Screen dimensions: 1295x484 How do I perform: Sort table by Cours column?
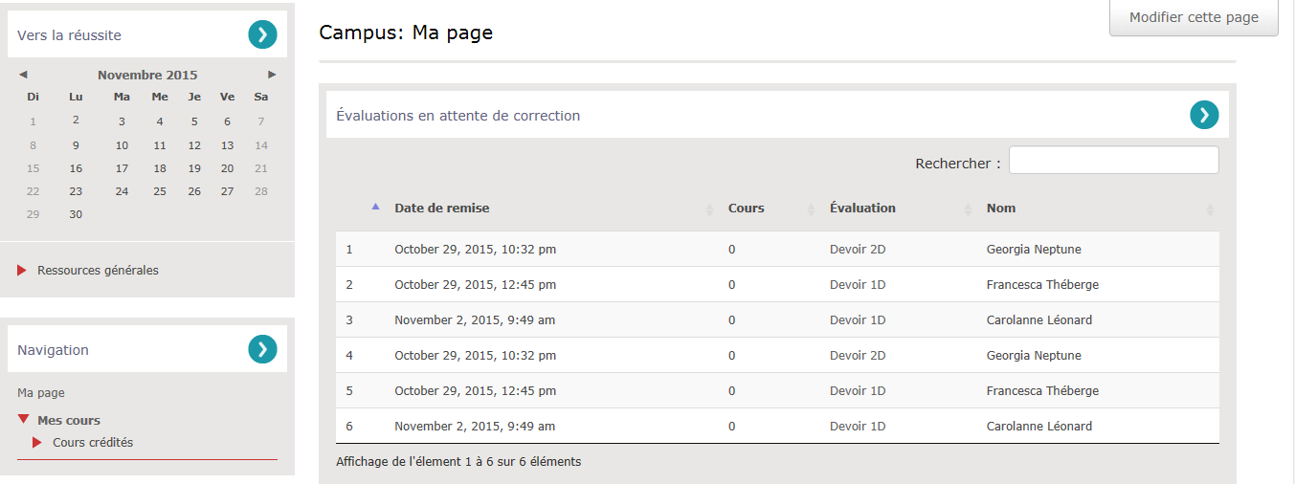[x=747, y=209]
